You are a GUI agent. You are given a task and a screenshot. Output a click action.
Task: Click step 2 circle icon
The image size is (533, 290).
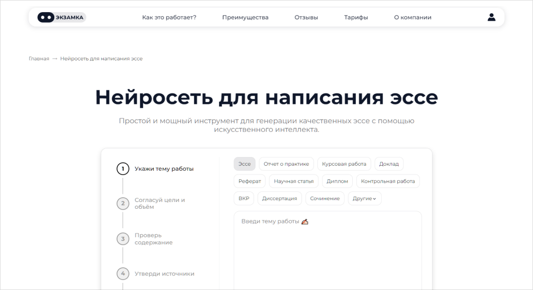[x=123, y=203]
